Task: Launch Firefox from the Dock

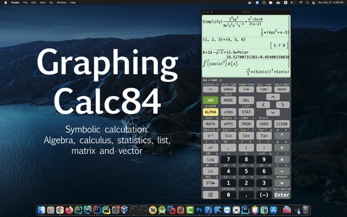Action: click(69, 210)
